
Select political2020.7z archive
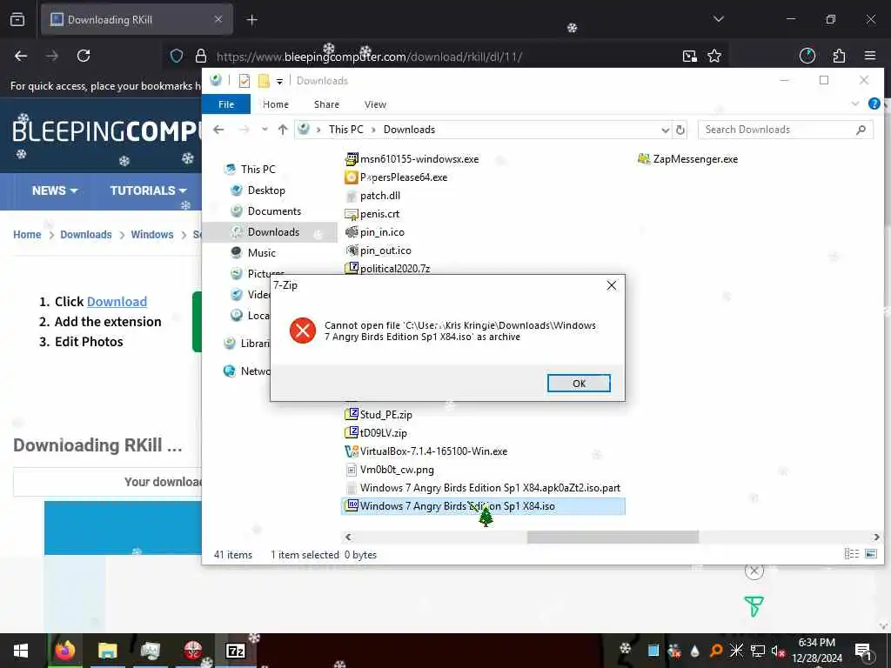coord(387,269)
